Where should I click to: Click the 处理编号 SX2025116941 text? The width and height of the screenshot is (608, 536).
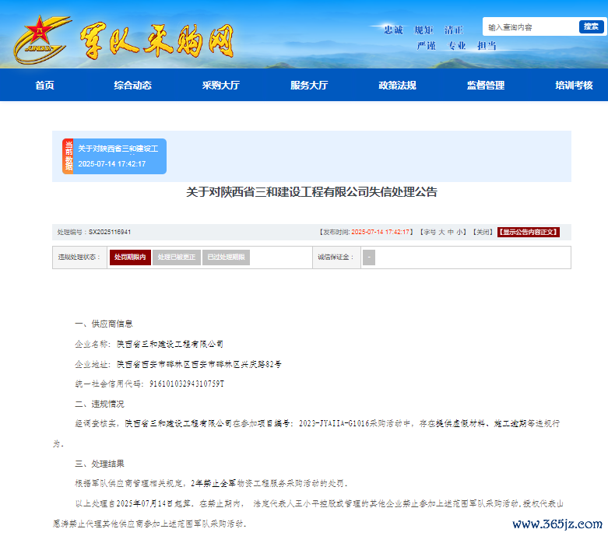click(x=94, y=232)
